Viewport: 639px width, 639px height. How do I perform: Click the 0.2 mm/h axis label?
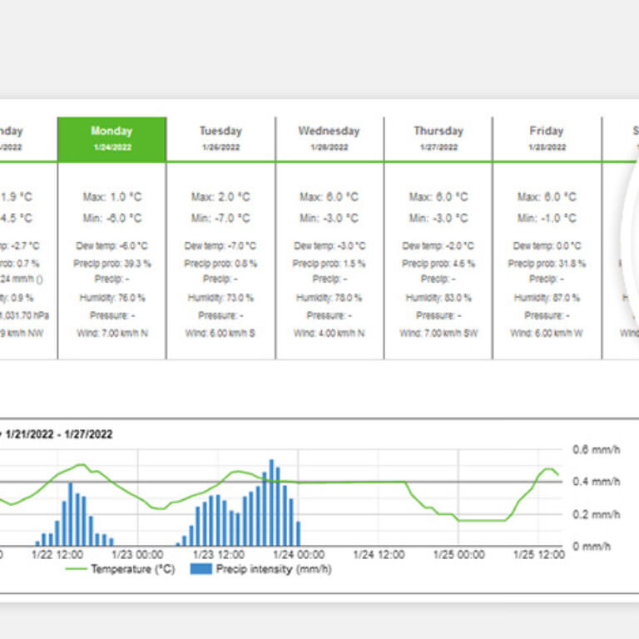[597, 515]
